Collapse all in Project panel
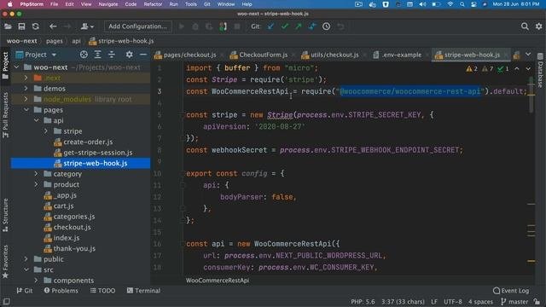This screenshot has height=307, width=546. (112, 55)
